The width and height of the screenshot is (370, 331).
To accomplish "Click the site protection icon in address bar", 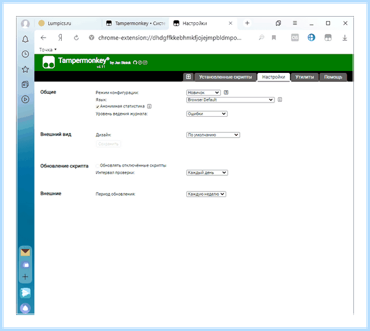I will [91, 38].
